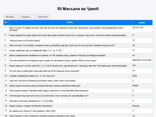Select the sister's age question in row 4
Image resolution: width=156 pixels, height=117 pixels.
[70, 45]
